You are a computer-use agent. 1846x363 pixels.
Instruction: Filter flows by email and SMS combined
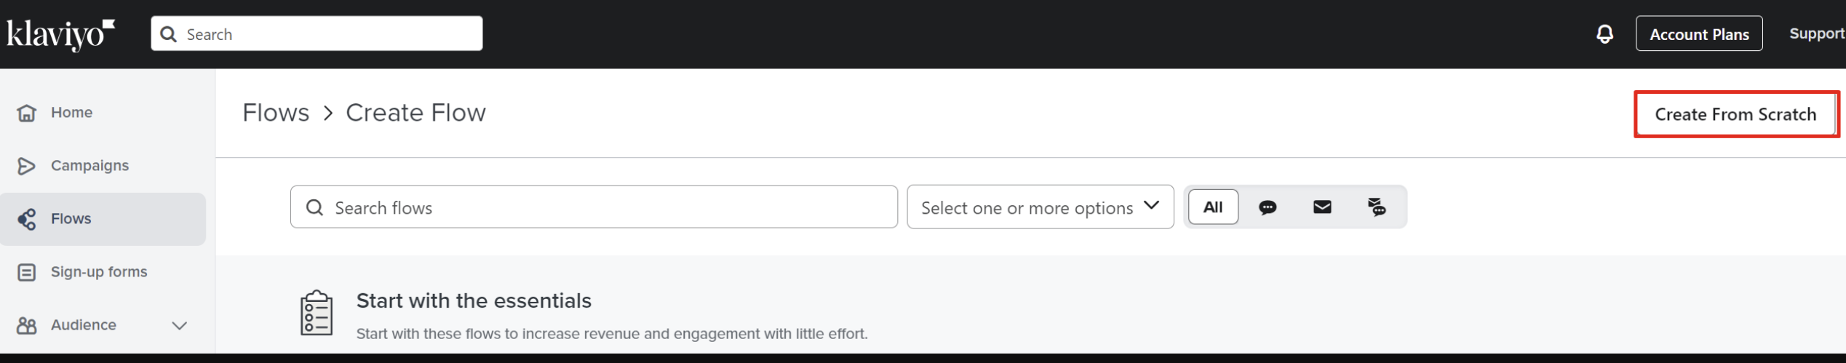pyautogui.click(x=1377, y=207)
